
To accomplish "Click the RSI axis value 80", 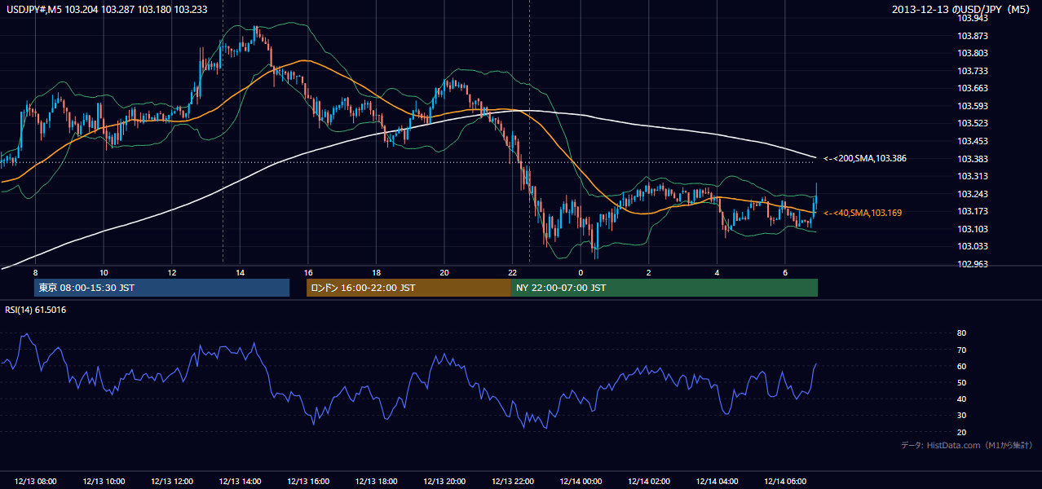I will [x=961, y=333].
